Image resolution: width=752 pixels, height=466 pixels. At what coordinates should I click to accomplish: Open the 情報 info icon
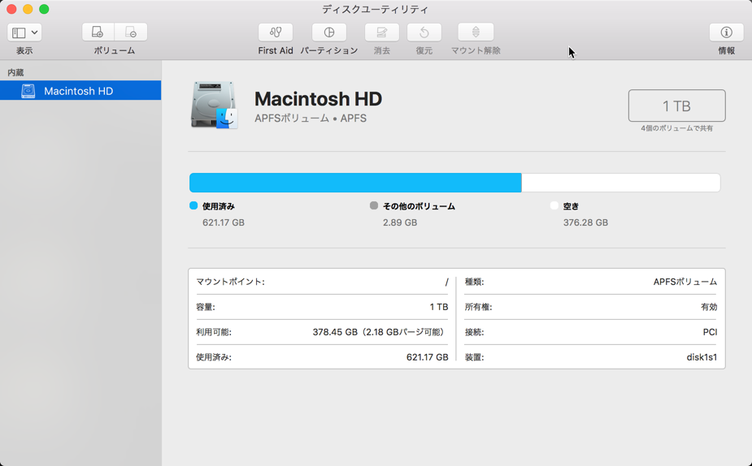pyautogui.click(x=726, y=32)
